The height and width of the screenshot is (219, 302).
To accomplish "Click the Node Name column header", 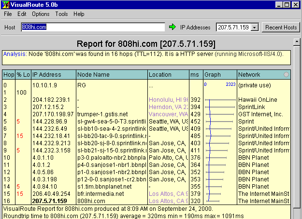I will tap(112, 75).
